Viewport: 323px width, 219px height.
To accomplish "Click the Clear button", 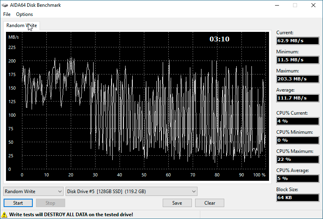I will point(209,203).
